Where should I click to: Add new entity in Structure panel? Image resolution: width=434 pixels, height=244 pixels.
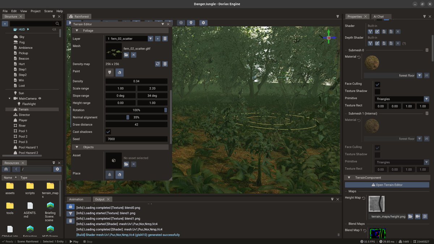pyautogui.click(x=5, y=23)
